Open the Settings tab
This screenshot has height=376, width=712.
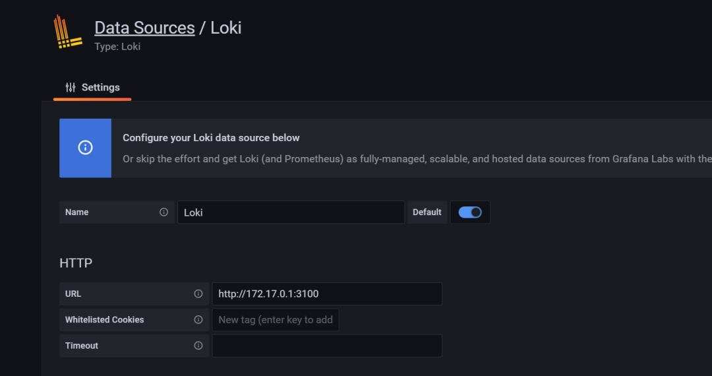pyautogui.click(x=93, y=87)
